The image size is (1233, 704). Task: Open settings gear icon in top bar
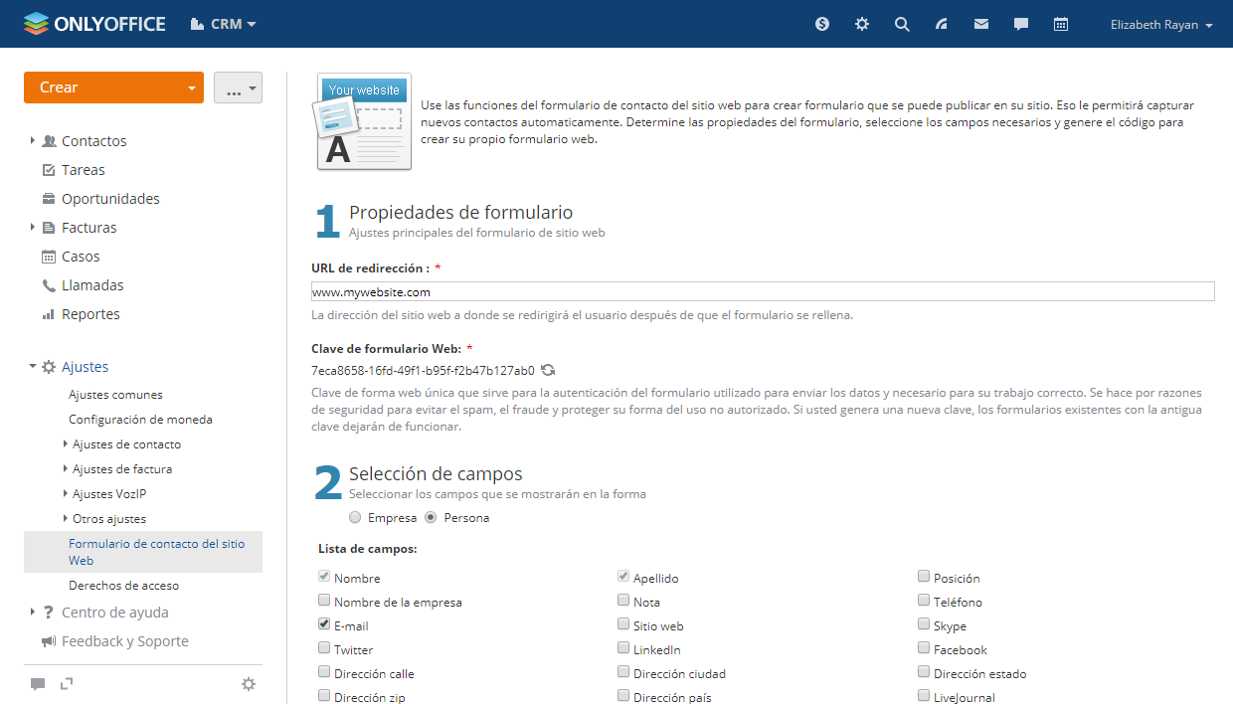(862, 24)
